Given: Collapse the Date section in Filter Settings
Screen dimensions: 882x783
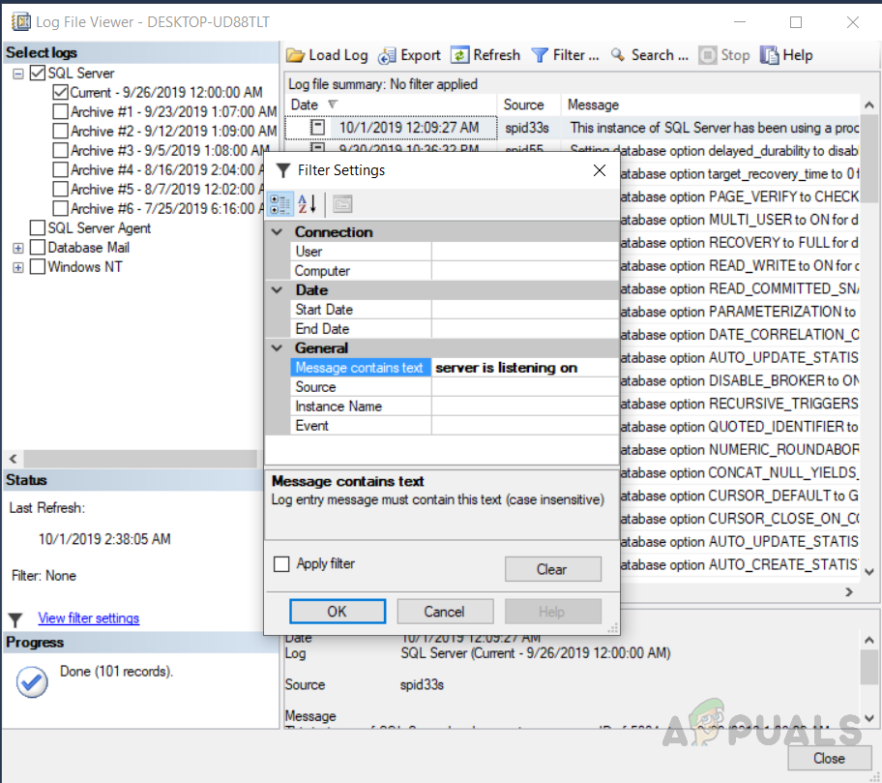Looking at the screenshot, I should 278,289.
